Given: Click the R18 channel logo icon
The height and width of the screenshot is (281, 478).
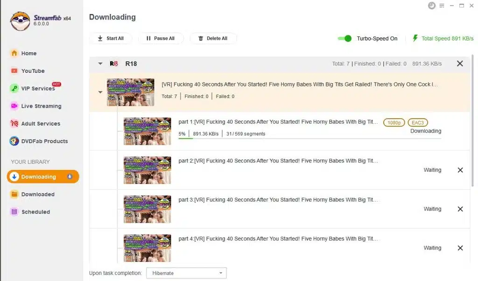Looking at the screenshot, I should coord(113,63).
